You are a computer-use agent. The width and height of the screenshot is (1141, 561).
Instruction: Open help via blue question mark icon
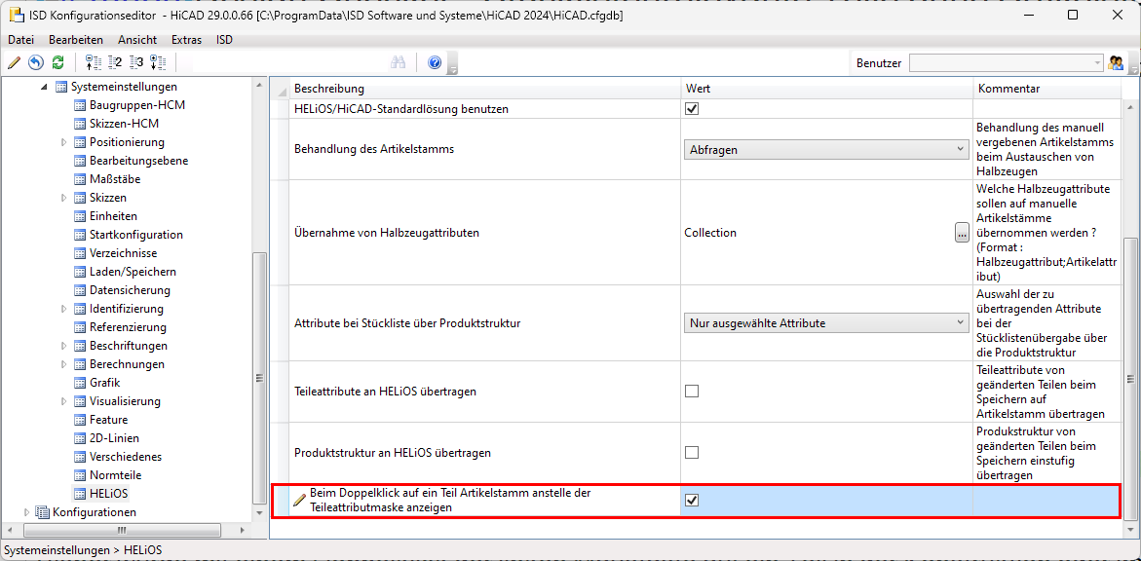tap(435, 62)
